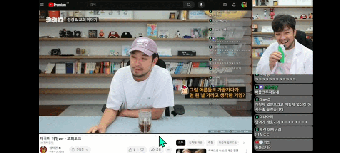
Task: Open the YouTube hamburger guide menu
Action: (42, 5)
